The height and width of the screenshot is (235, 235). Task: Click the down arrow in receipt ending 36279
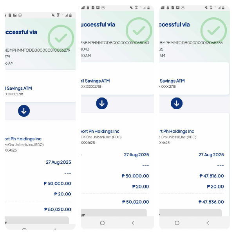tap(24, 111)
